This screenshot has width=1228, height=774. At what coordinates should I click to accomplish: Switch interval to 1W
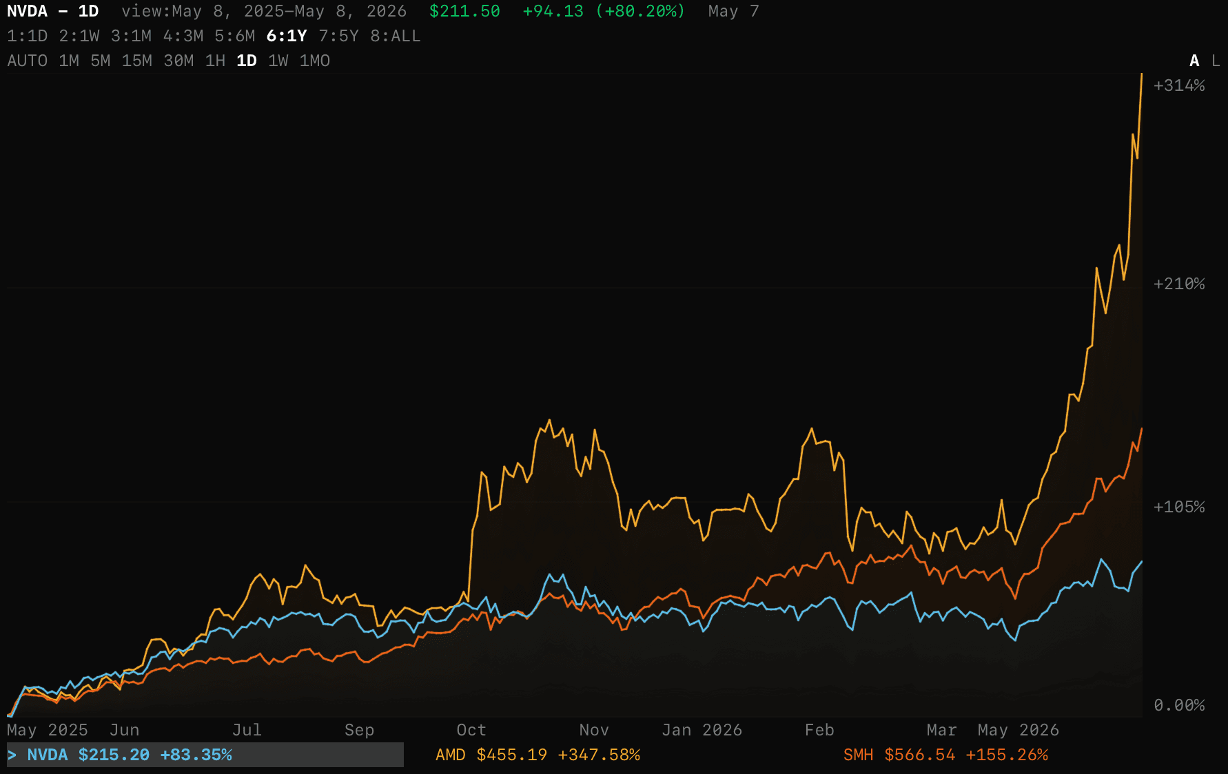coord(278,61)
